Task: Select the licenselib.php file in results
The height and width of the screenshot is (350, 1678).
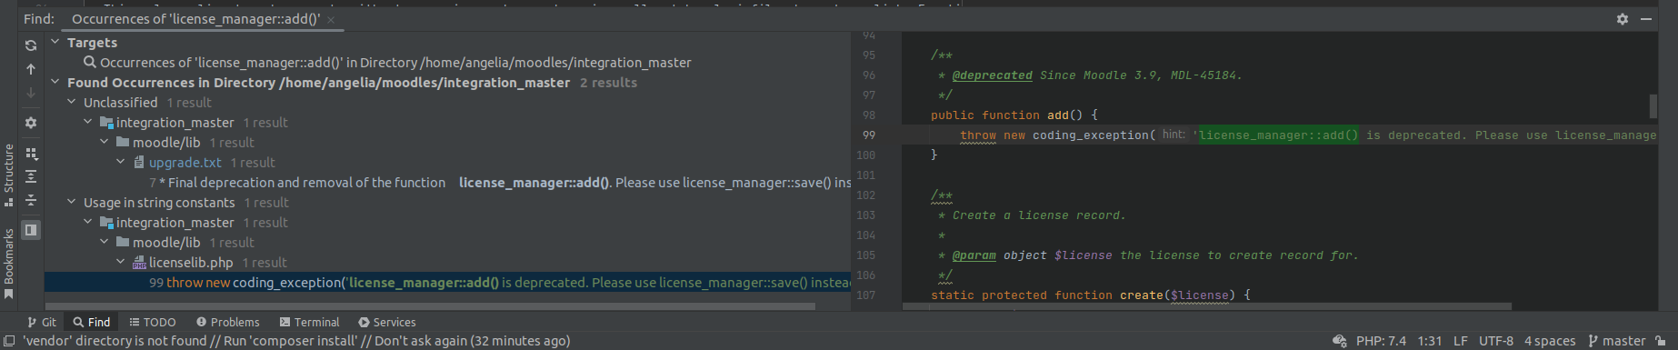Action: pos(191,263)
